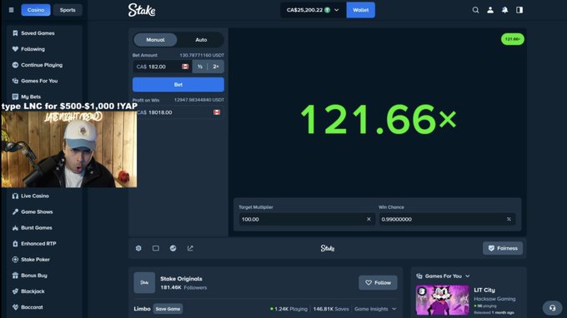Open the balance currency dropdown

coord(313,10)
